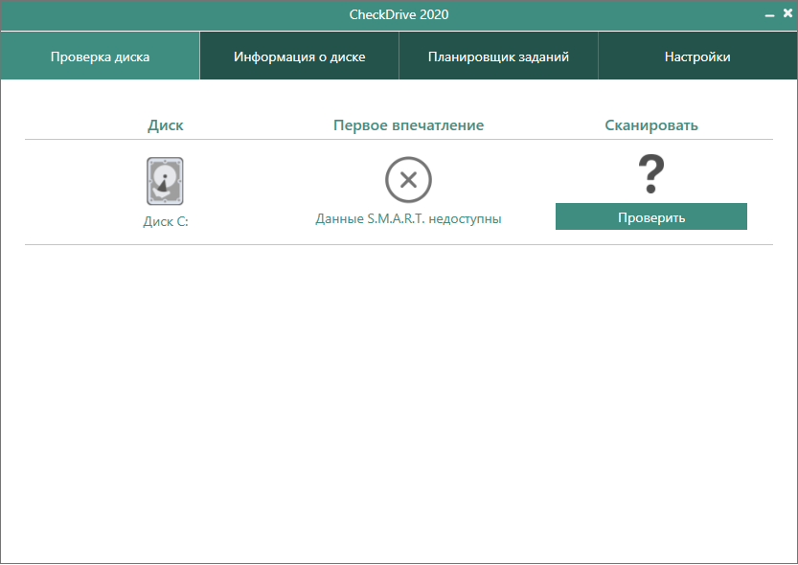
Task: Click the question mark scan status icon
Action: pos(651,174)
